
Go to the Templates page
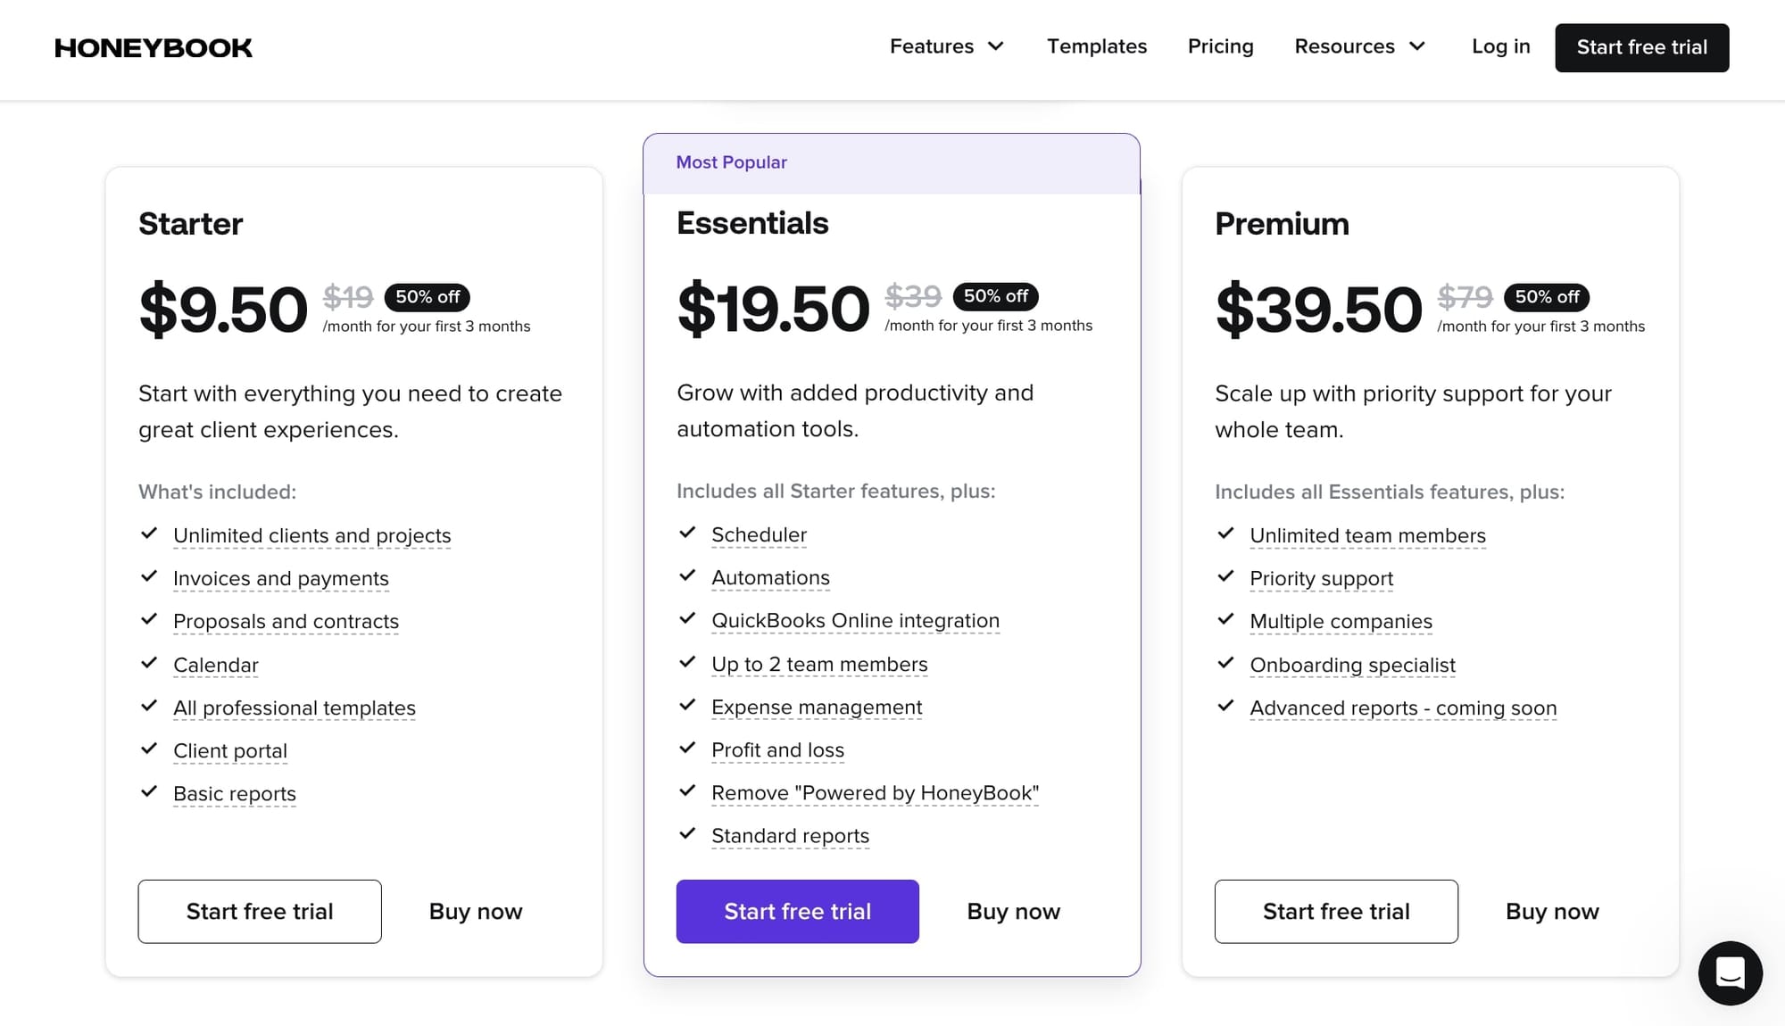pos(1096,46)
